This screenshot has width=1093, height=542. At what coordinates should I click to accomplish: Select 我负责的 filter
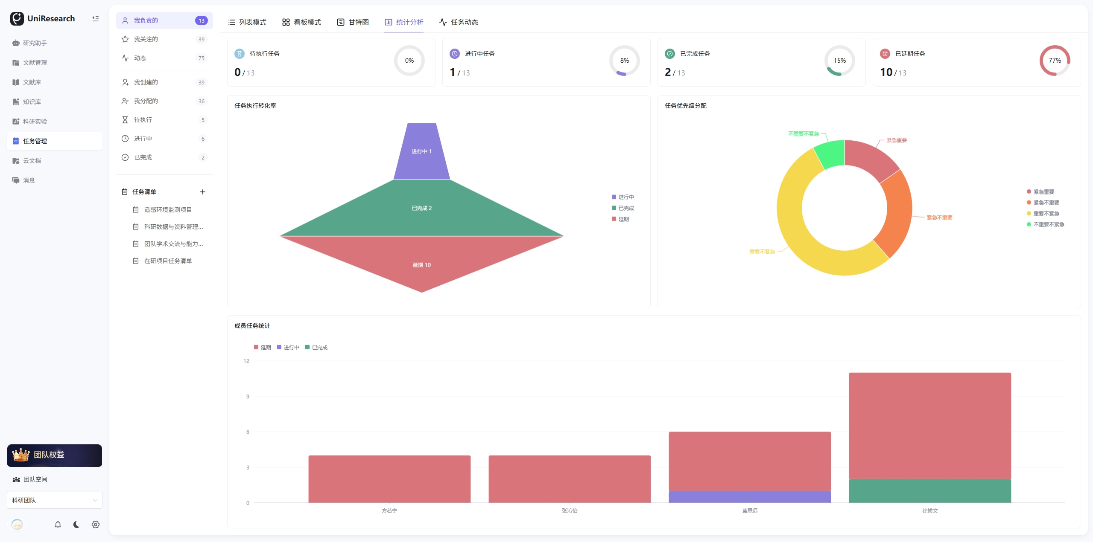click(x=164, y=20)
